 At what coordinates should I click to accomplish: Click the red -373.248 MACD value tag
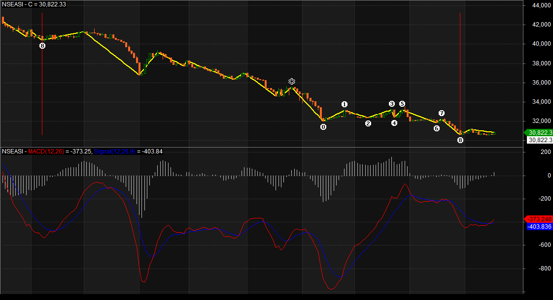click(x=539, y=219)
